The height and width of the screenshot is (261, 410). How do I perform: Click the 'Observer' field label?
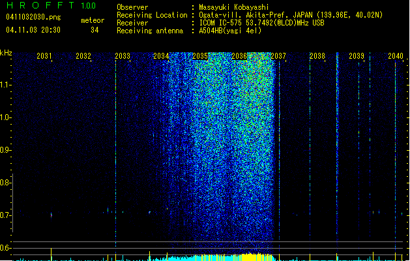132,7
